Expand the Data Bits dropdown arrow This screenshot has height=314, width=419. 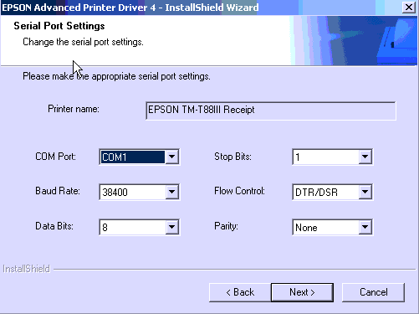[x=171, y=227]
